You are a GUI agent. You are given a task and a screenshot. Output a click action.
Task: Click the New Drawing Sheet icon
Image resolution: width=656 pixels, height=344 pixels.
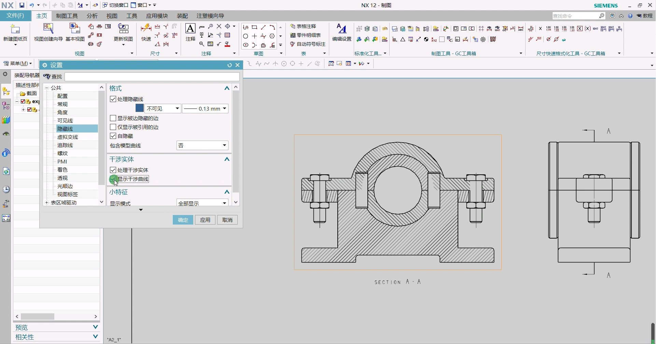coord(15,29)
